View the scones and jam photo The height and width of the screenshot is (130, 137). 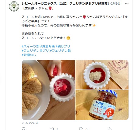pos(48,90)
